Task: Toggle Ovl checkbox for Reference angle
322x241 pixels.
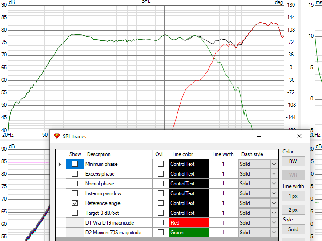Action: coord(161,203)
